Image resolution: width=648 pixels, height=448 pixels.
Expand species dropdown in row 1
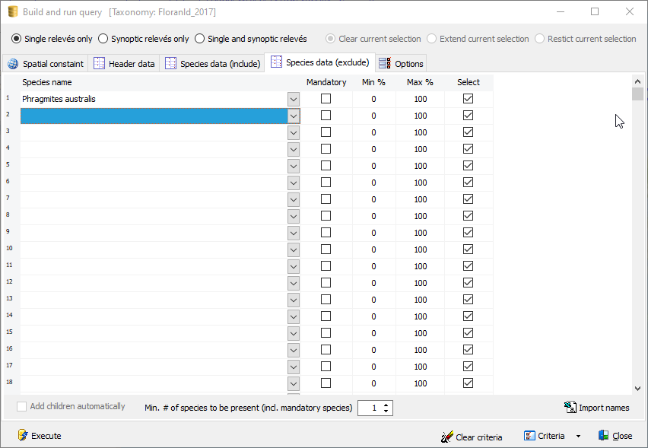(294, 99)
